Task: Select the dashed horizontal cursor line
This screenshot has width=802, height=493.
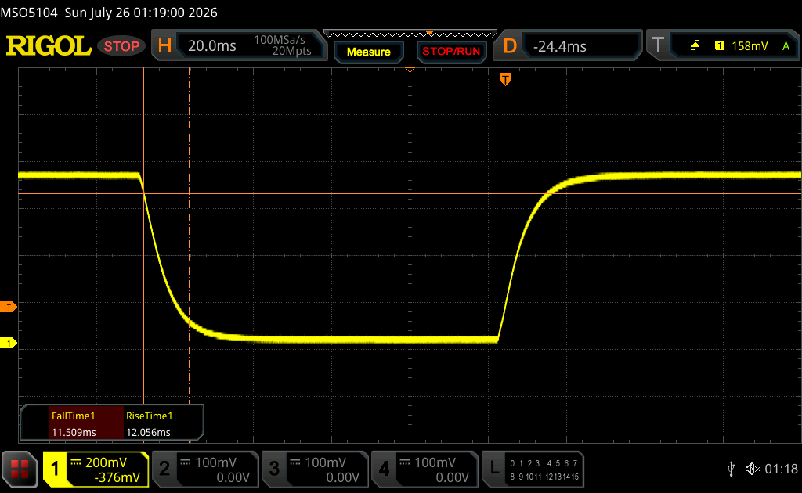Action: tap(410, 326)
